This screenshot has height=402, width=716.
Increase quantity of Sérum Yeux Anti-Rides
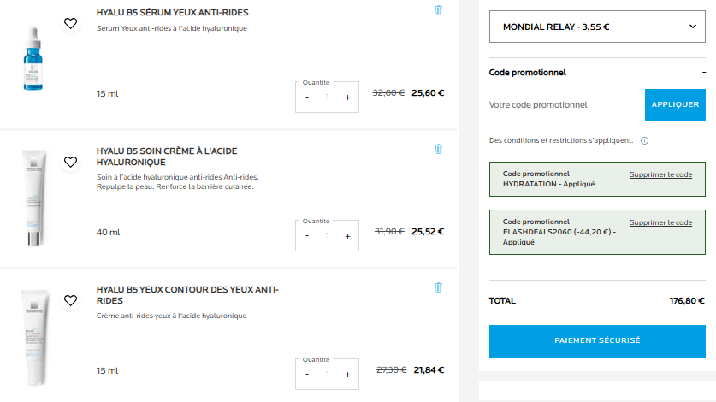(x=347, y=98)
